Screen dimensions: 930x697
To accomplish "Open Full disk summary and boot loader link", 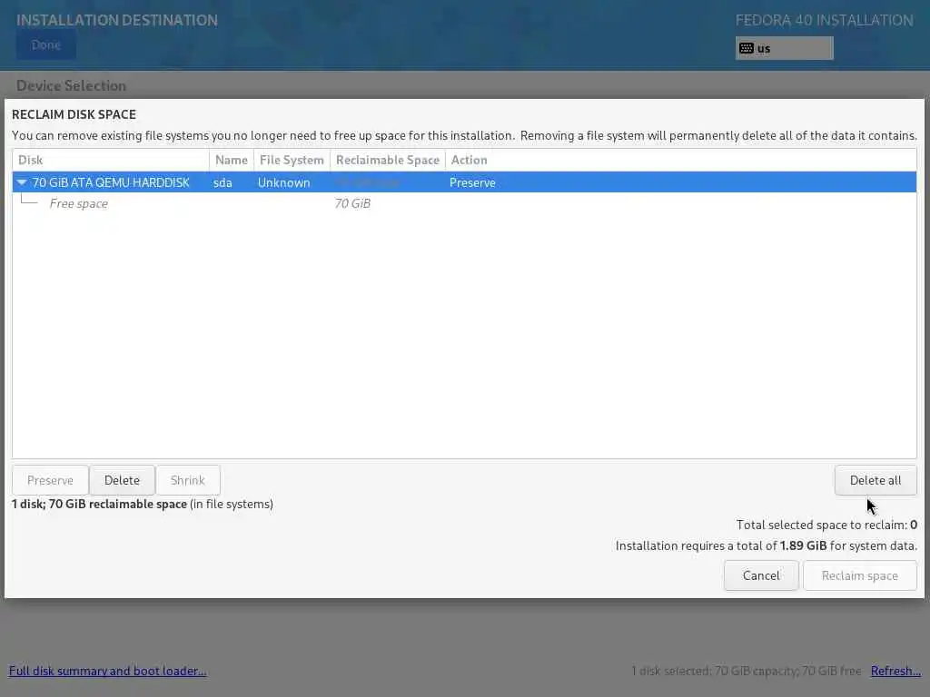I will point(107,671).
